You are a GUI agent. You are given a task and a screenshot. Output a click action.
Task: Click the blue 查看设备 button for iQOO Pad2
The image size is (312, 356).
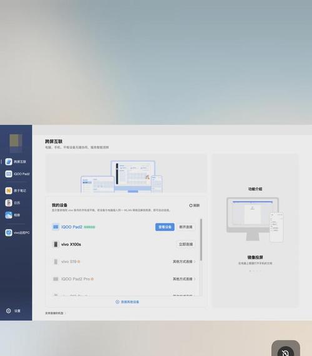[x=165, y=227]
